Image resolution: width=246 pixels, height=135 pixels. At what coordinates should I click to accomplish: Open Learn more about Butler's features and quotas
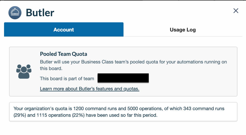(x=90, y=89)
